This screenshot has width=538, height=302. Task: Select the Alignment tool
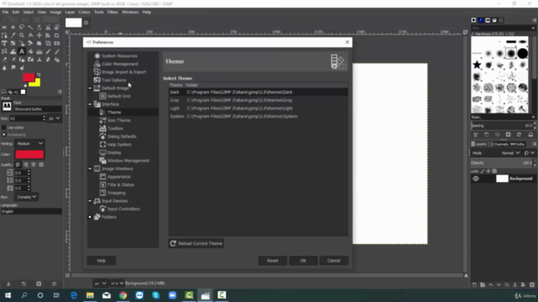pyautogui.click(x=48, y=35)
